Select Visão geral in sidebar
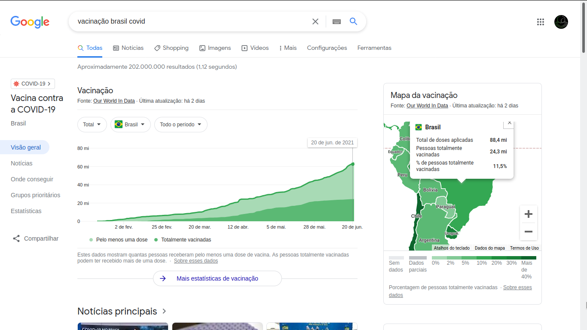The width and height of the screenshot is (587, 330). coord(25,147)
